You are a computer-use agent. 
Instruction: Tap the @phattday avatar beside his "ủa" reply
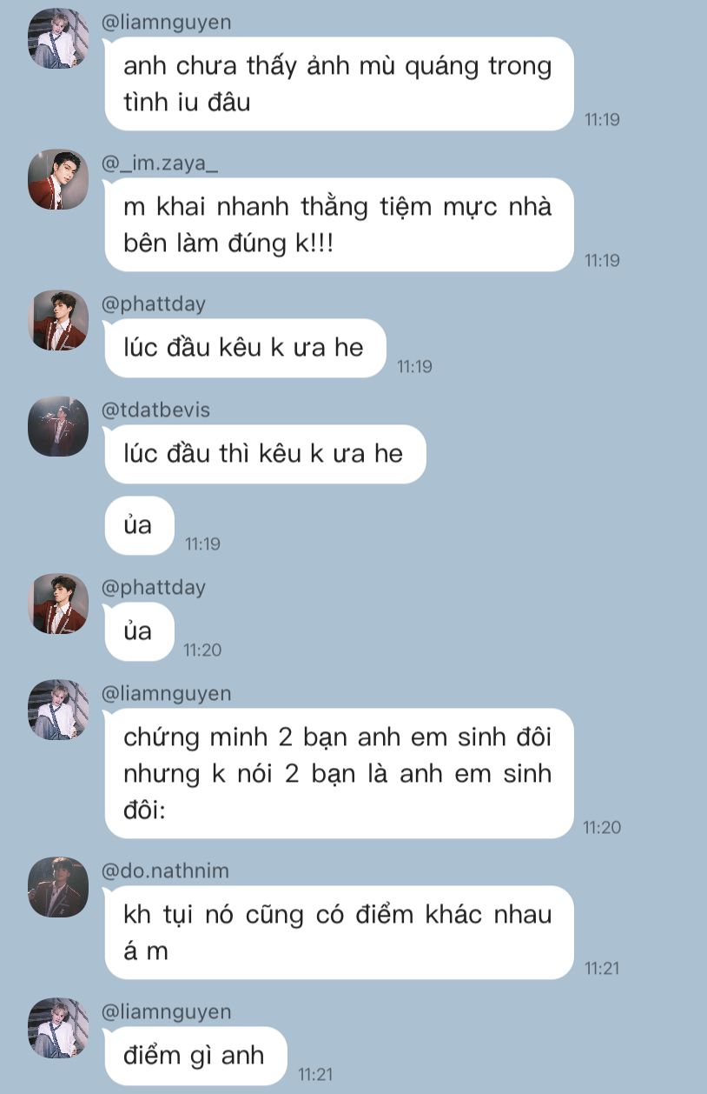point(58,604)
